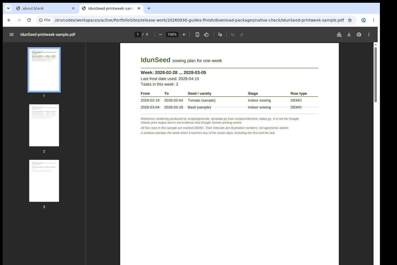
Task: Click the 'Row type' column header
Action: 299,94
